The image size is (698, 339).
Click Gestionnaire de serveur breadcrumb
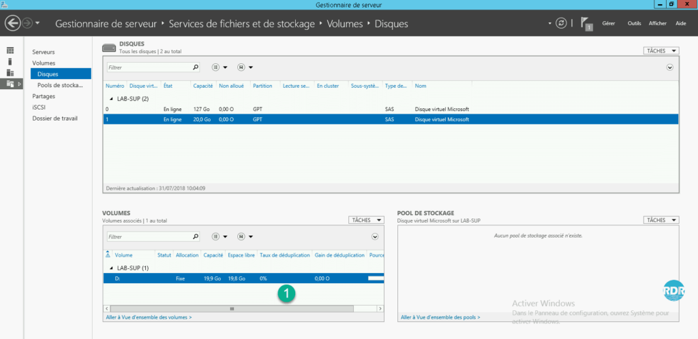click(106, 24)
